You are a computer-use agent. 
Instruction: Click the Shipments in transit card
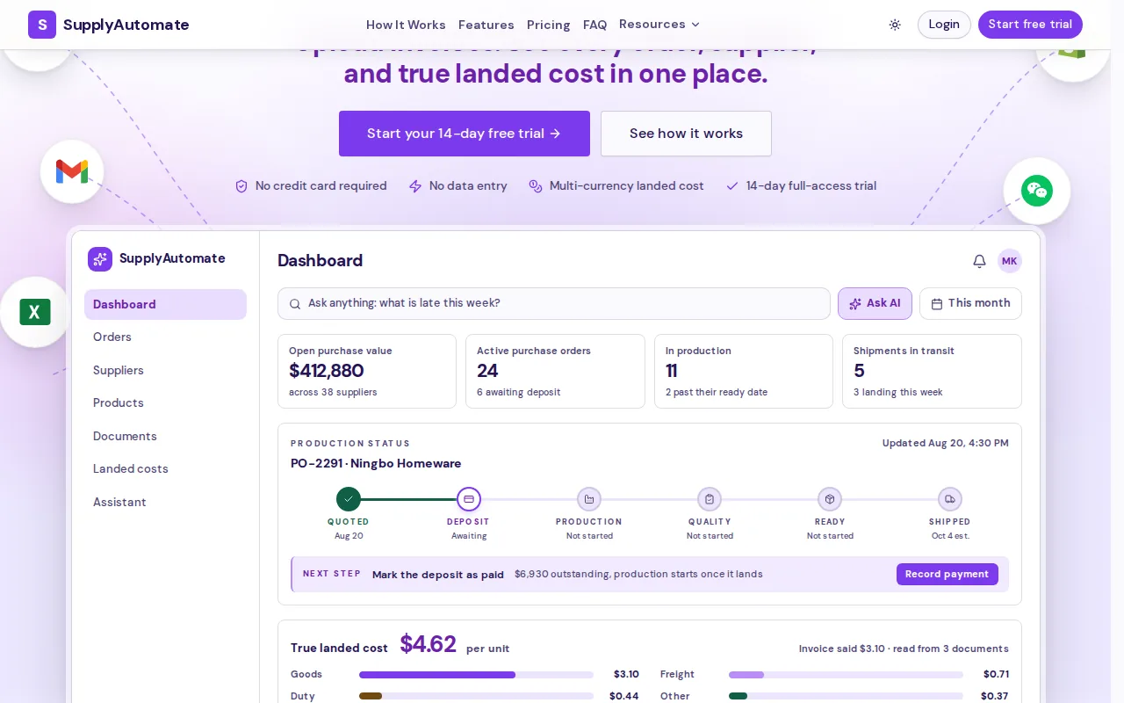[932, 371]
